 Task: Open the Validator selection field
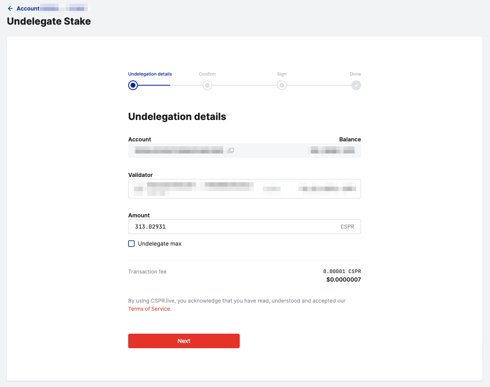point(244,189)
